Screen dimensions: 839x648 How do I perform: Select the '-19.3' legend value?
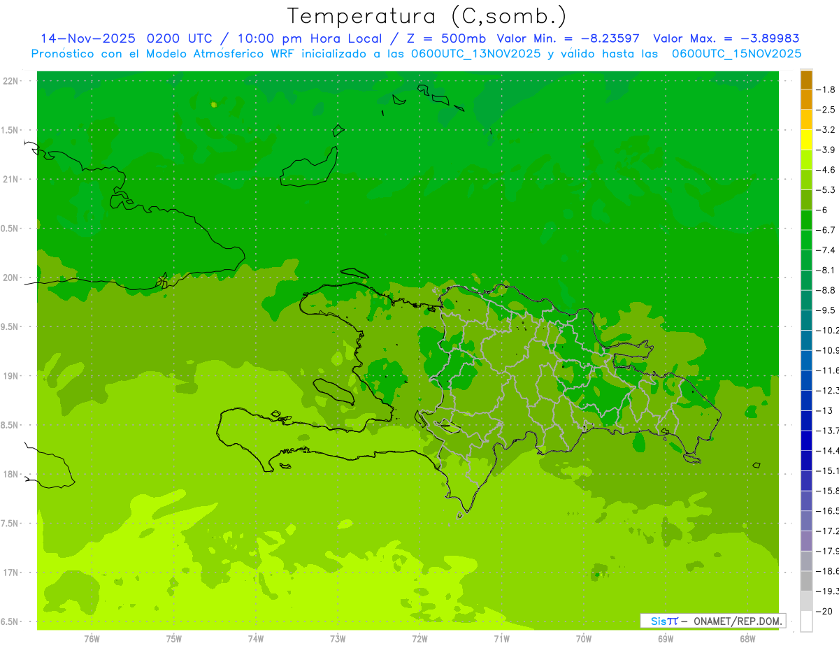pos(828,591)
